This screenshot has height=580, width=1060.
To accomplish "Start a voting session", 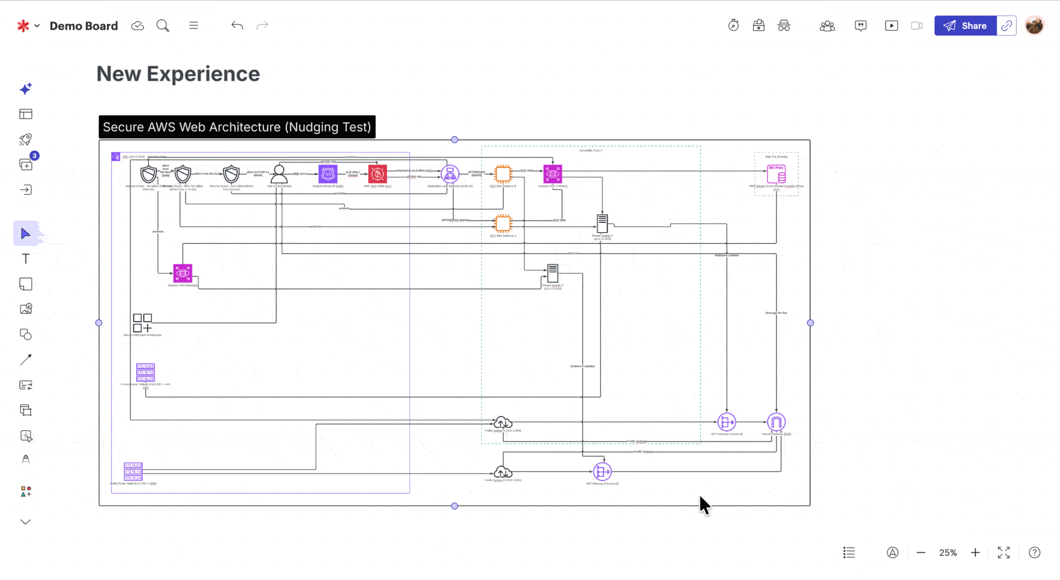I will pos(759,26).
